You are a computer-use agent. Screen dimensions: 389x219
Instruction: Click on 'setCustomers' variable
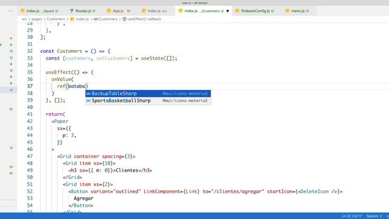tap(113, 58)
